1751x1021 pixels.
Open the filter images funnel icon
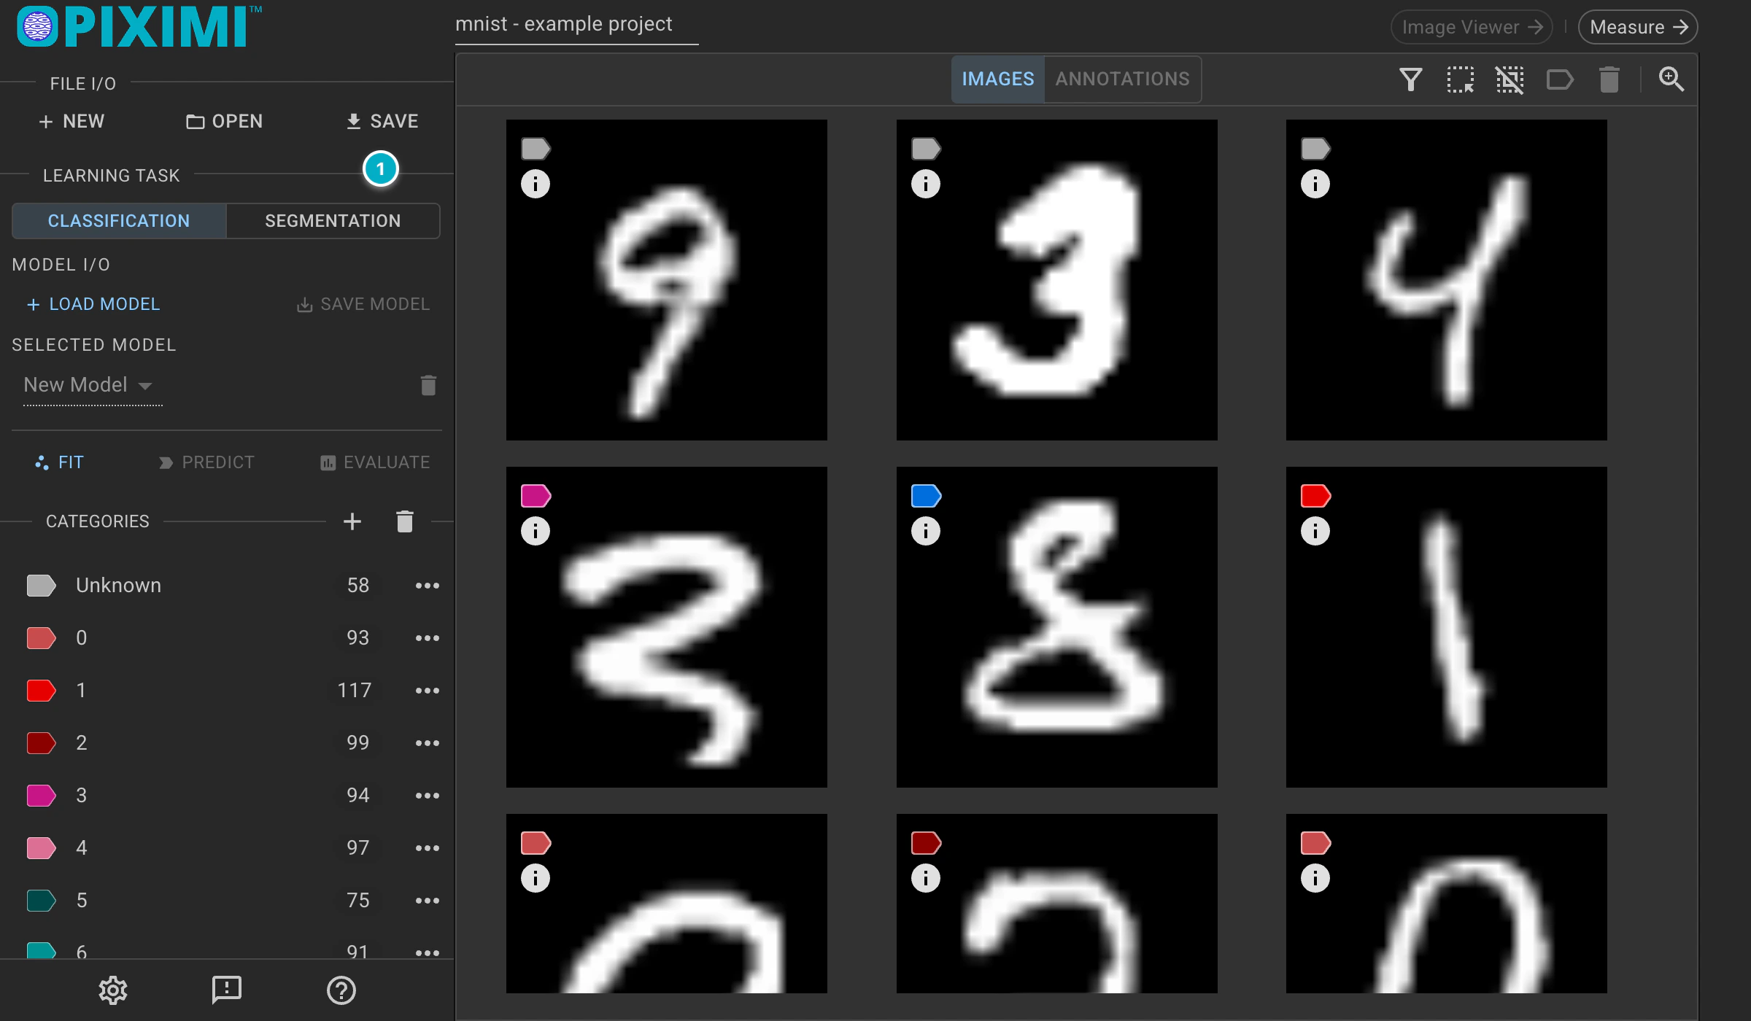coord(1410,79)
